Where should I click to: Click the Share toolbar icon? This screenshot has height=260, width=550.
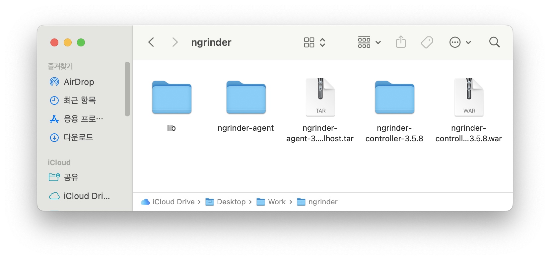[401, 42]
